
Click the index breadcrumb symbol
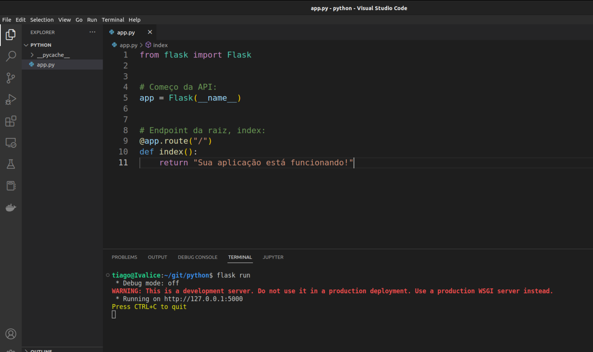[160, 45]
